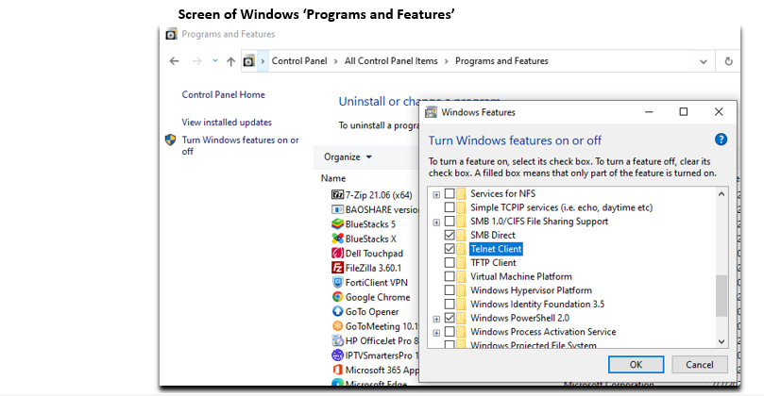Click the GoToMeeting icon
764x396 pixels.
[x=337, y=326]
